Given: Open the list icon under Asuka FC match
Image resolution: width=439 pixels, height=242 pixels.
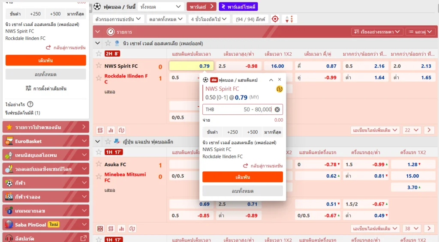Looking at the screenshot, I should click(x=111, y=229).
